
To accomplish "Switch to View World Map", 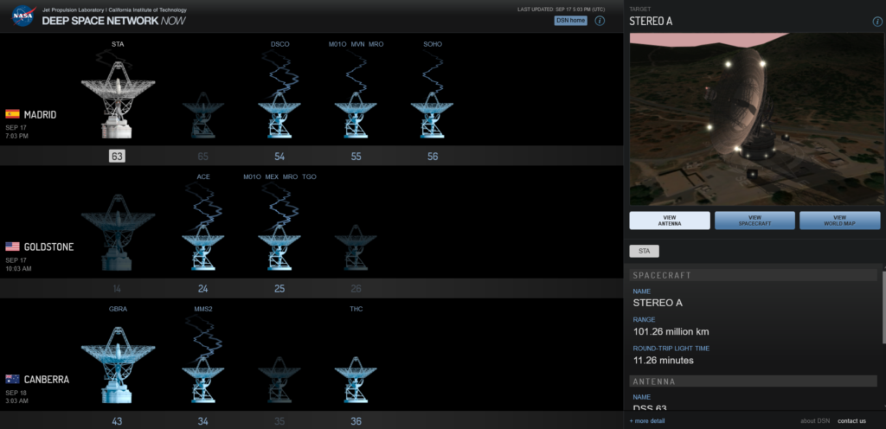I will click(x=839, y=221).
